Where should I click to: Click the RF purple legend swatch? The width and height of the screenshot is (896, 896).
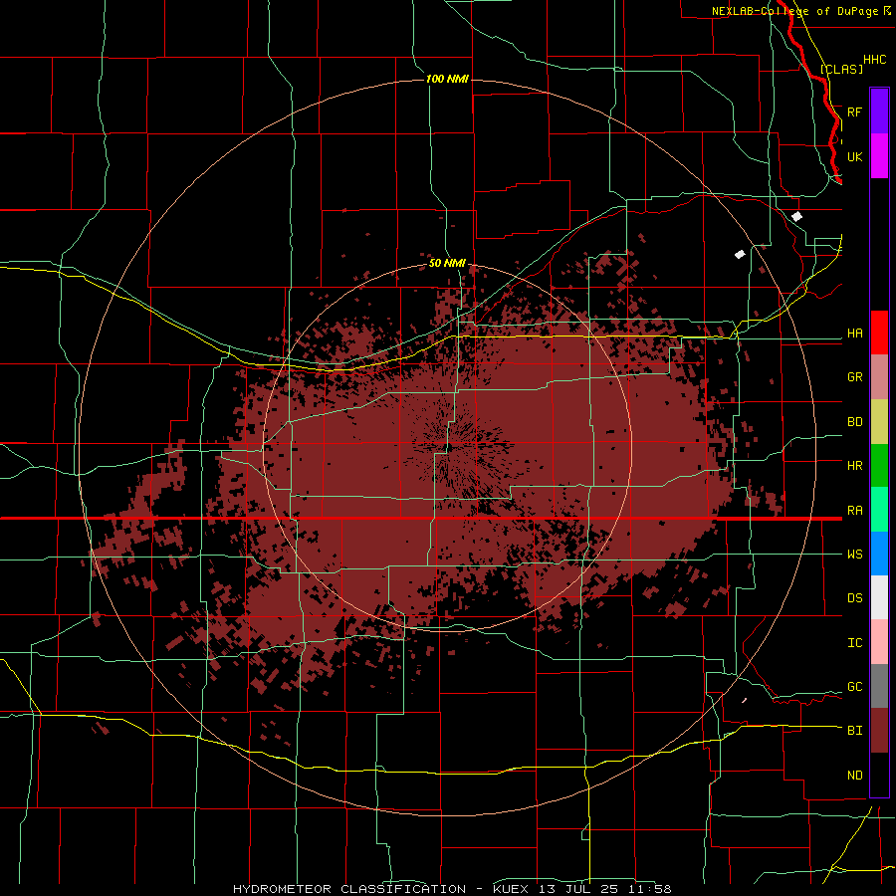coord(879,112)
